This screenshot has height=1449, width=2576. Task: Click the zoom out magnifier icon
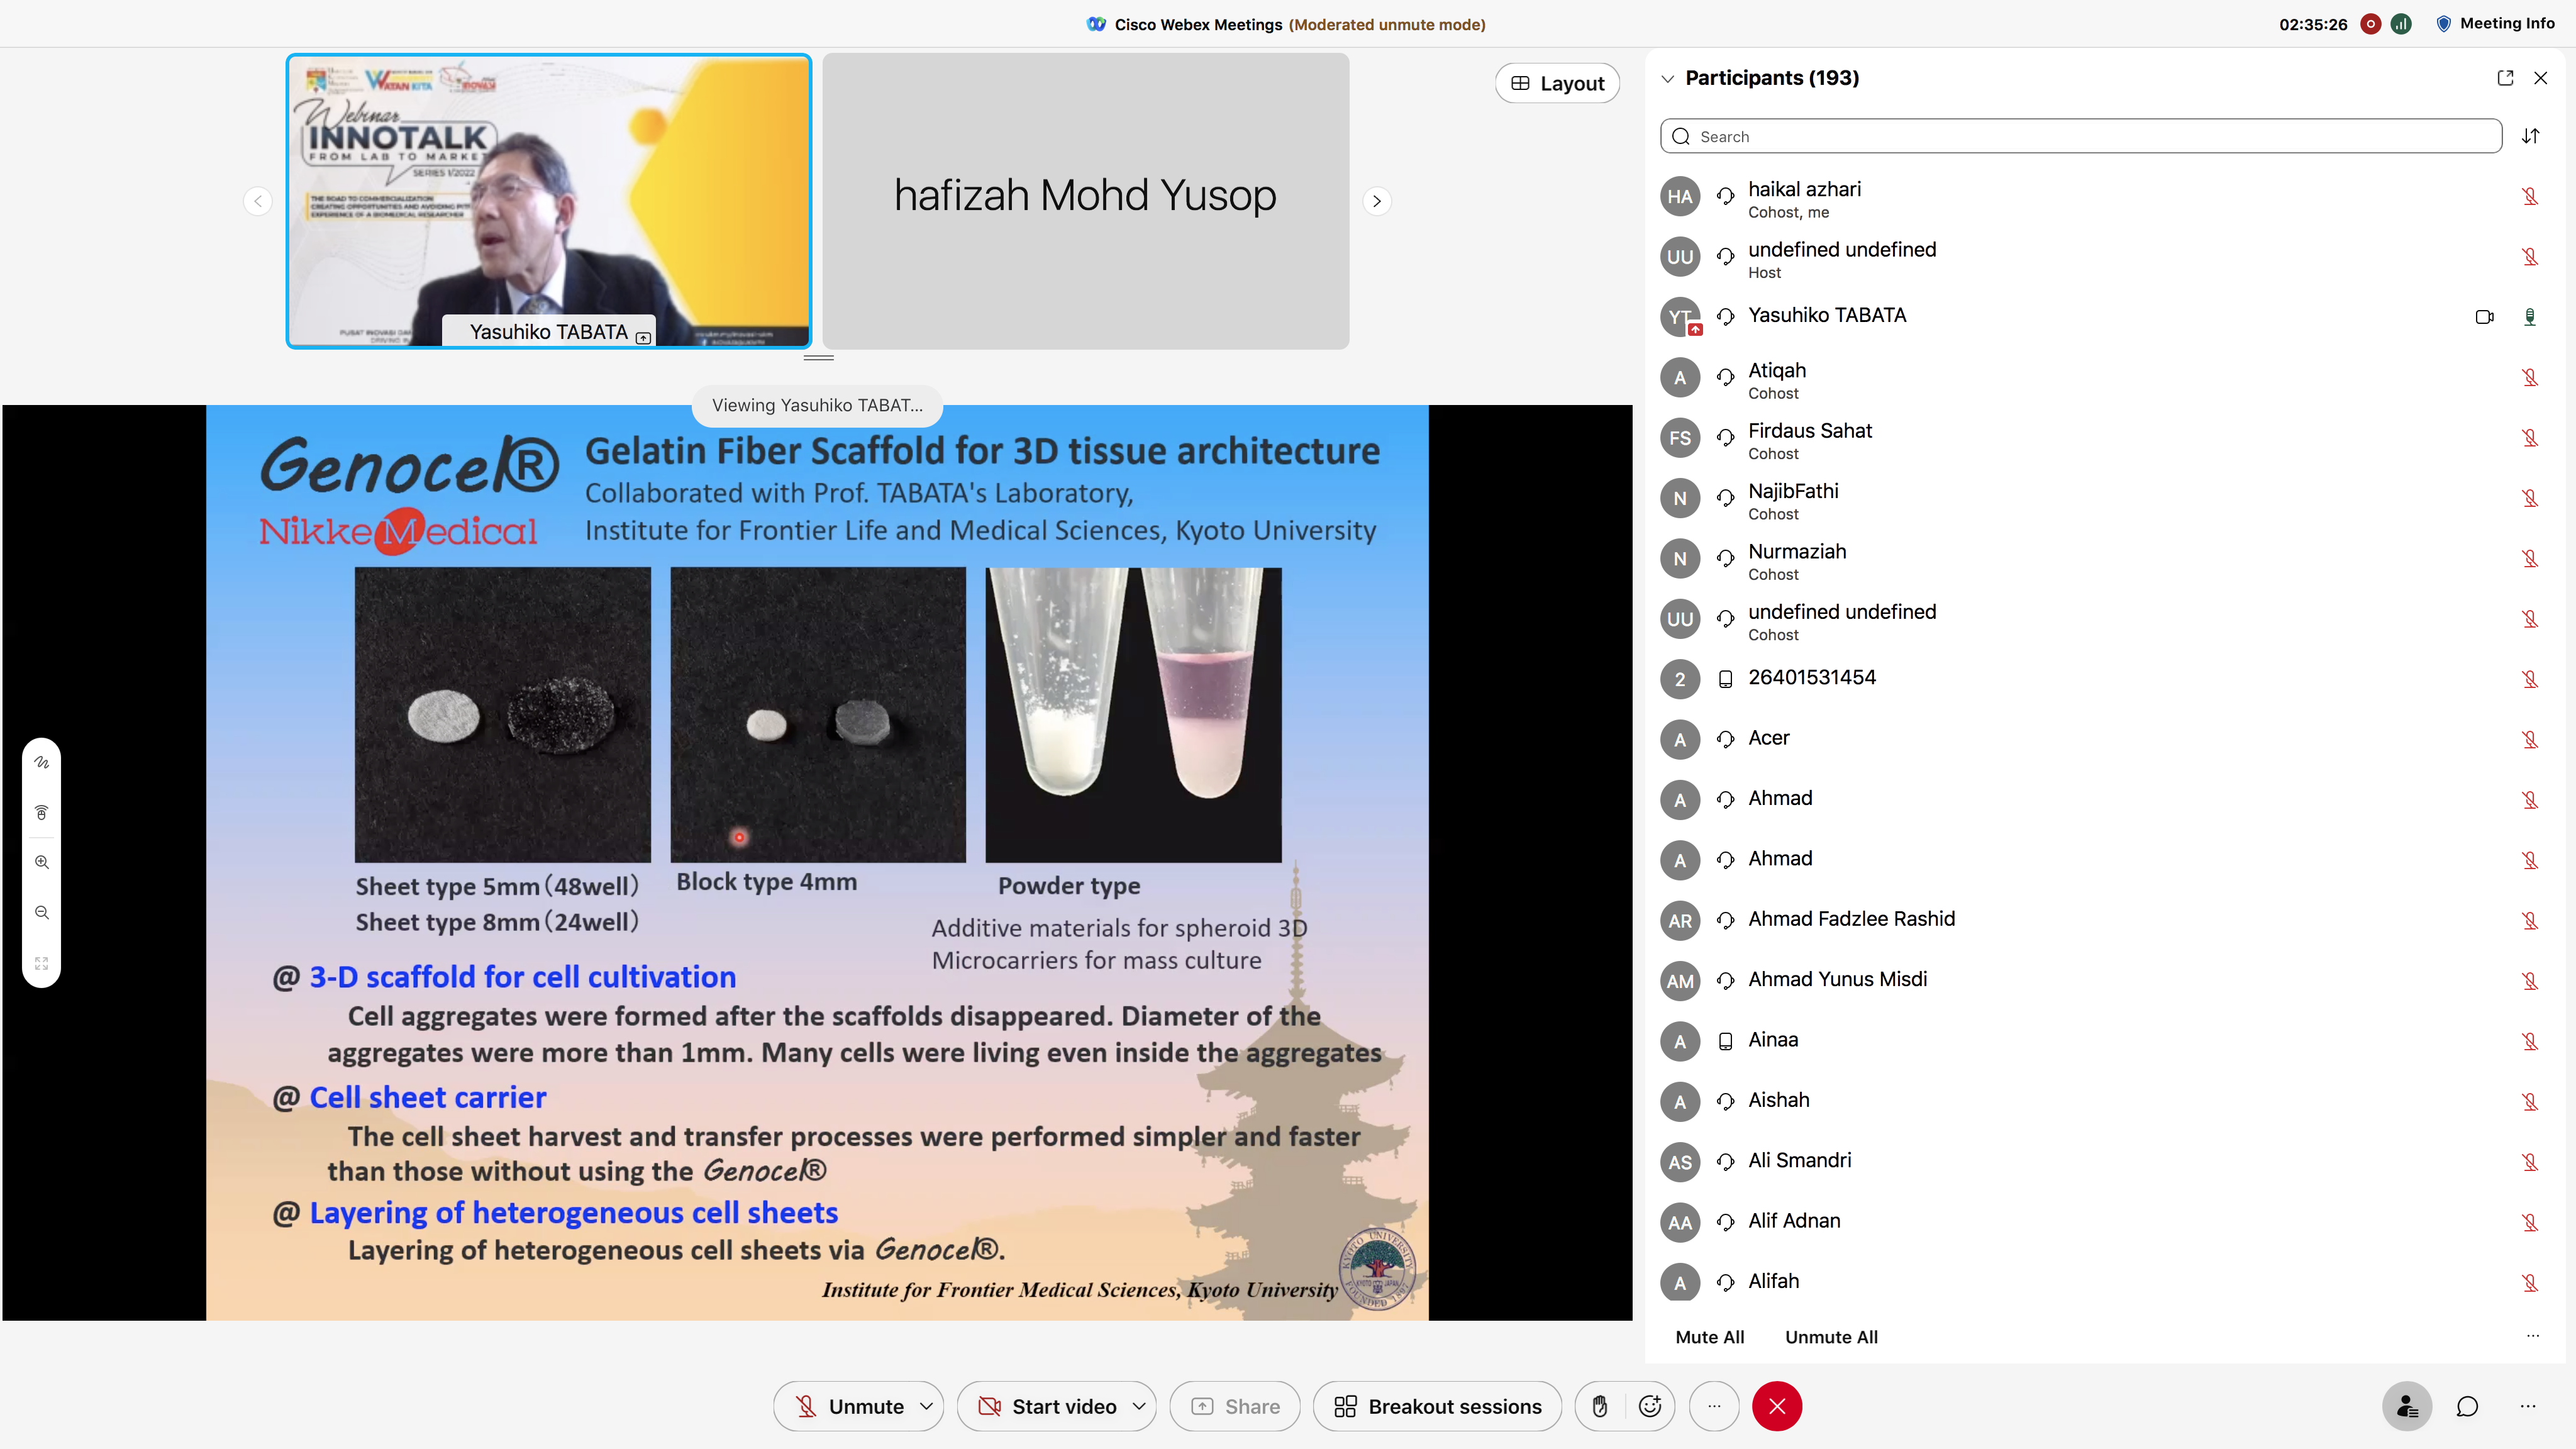coord(41,912)
